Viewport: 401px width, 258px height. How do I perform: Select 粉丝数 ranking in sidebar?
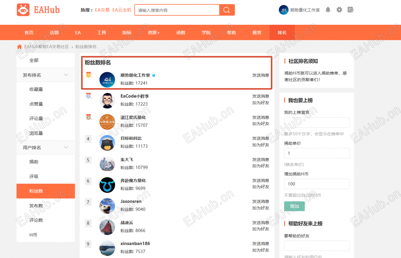point(46,191)
